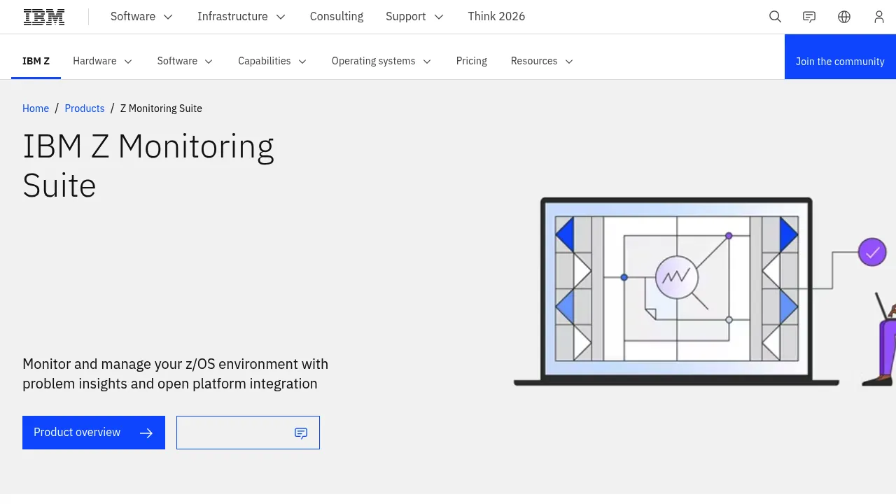Expand the IBM Z Software dropdown
The width and height of the screenshot is (896, 504).
click(185, 61)
